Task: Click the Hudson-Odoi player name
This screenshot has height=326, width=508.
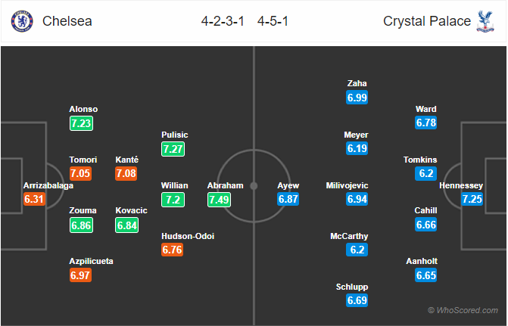Action: (188, 236)
